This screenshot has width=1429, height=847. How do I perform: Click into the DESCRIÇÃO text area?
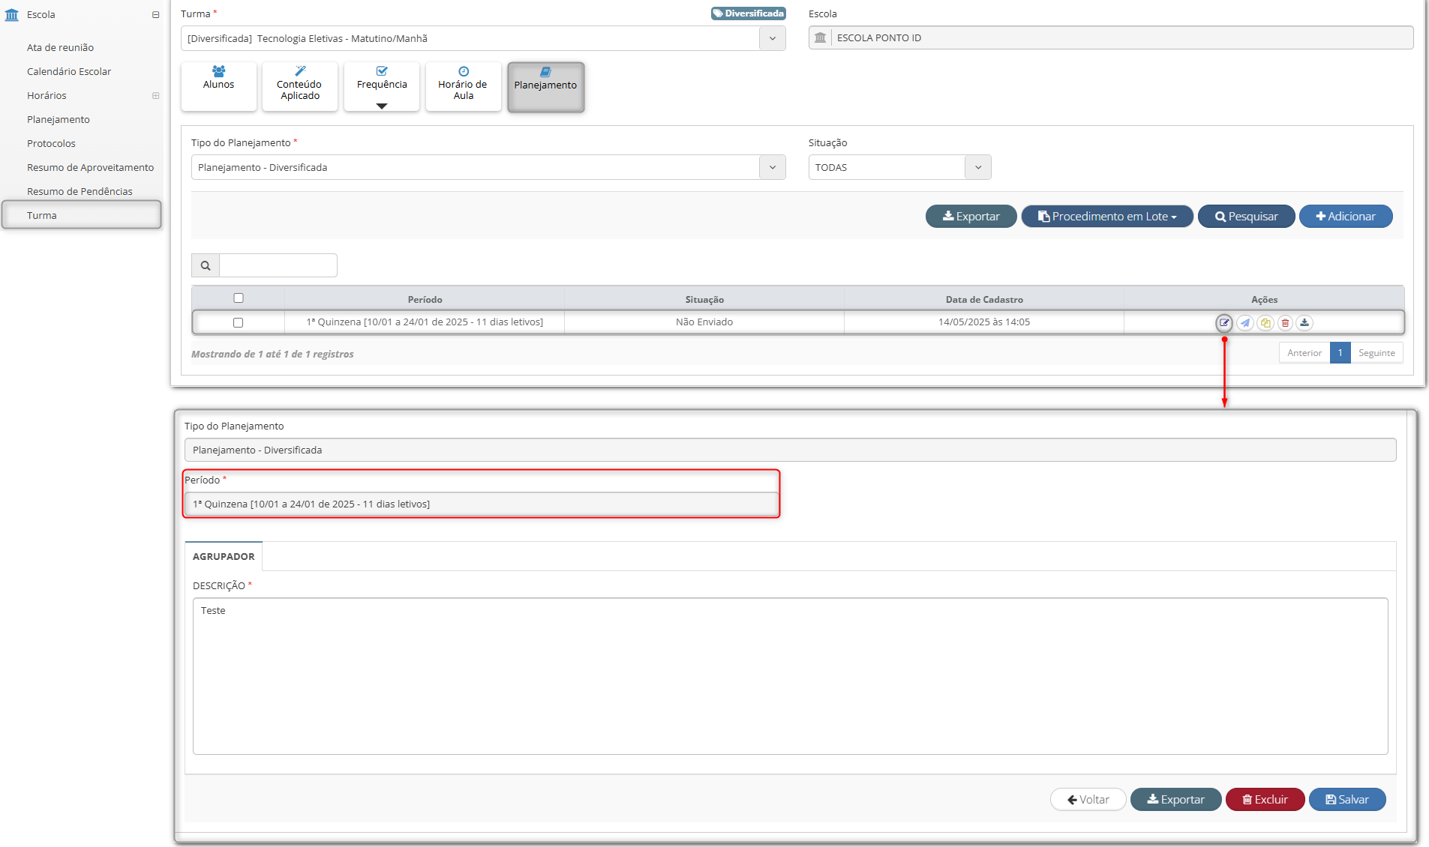click(x=791, y=676)
